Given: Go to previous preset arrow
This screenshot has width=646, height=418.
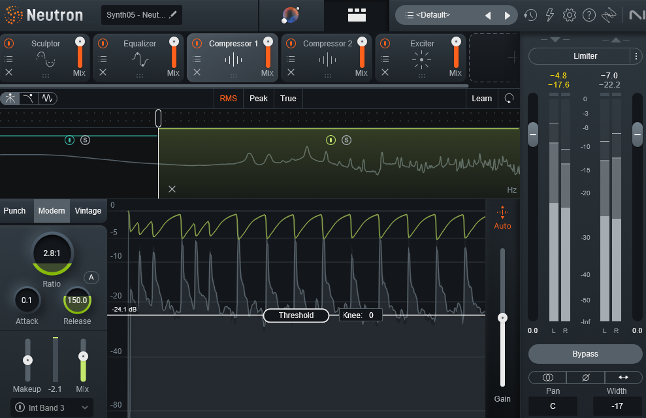Looking at the screenshot, I should 488,16.
